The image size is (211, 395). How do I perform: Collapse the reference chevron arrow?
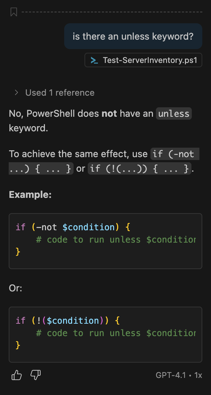[x=16, y=92]
